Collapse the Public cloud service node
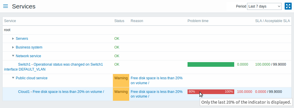Image resolution: width=294 pixels, height=108 pixels. pyautogui.click(x=13, y=78)
